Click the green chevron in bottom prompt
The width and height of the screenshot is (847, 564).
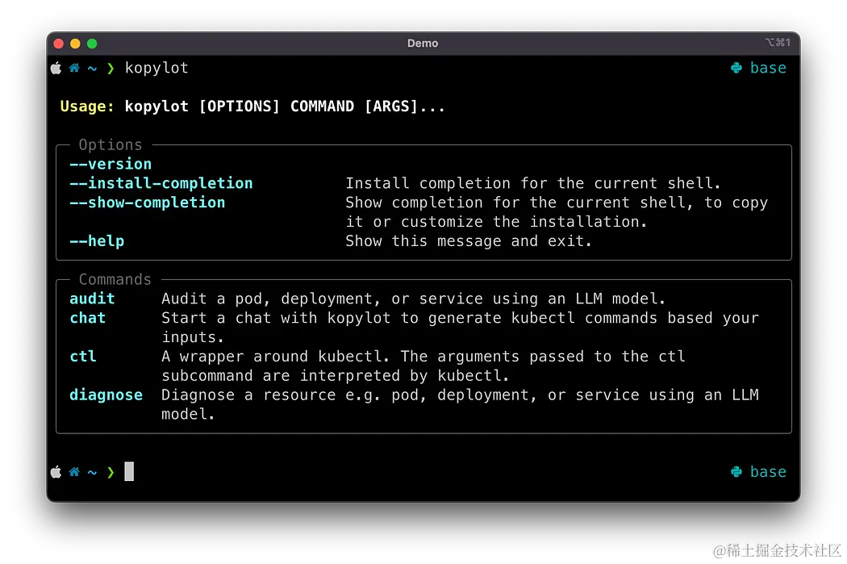(111, 472)
